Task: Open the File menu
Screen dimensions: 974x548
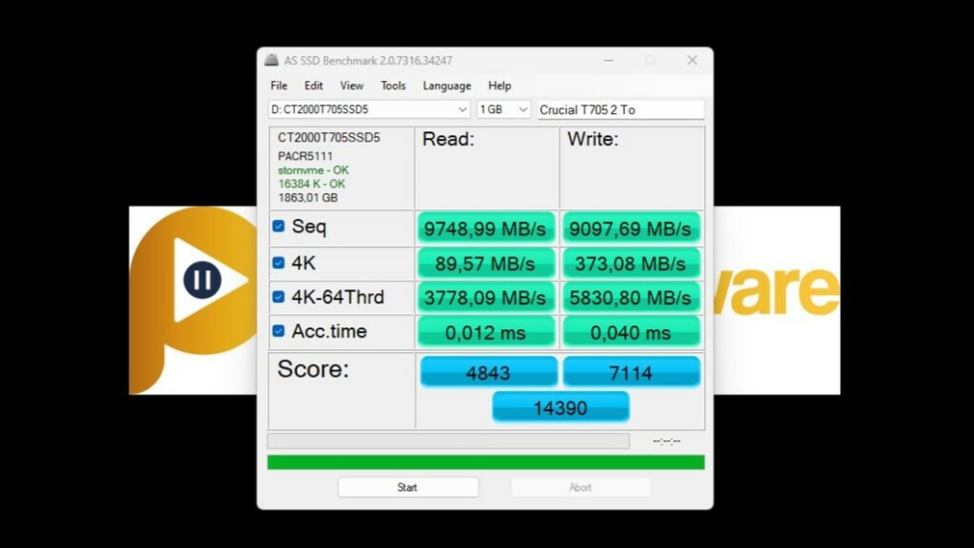Action: point(279,86)
